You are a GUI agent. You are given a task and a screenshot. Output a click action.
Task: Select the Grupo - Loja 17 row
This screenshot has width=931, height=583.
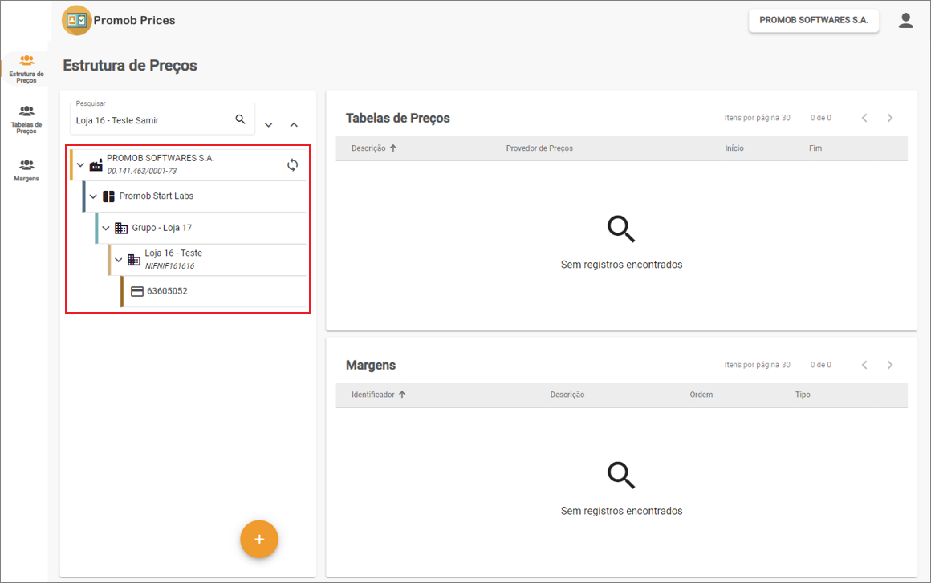pyautogui.click(x=202, y=228)
